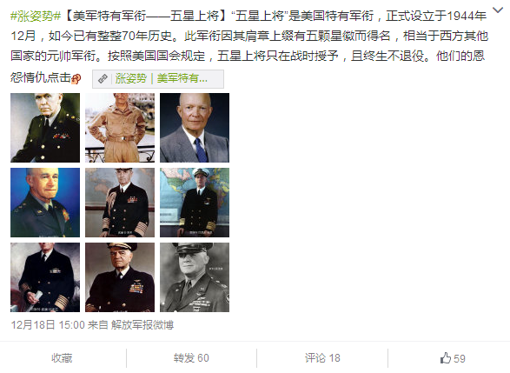Click the thumbs-up like icon

pos(446,358)
